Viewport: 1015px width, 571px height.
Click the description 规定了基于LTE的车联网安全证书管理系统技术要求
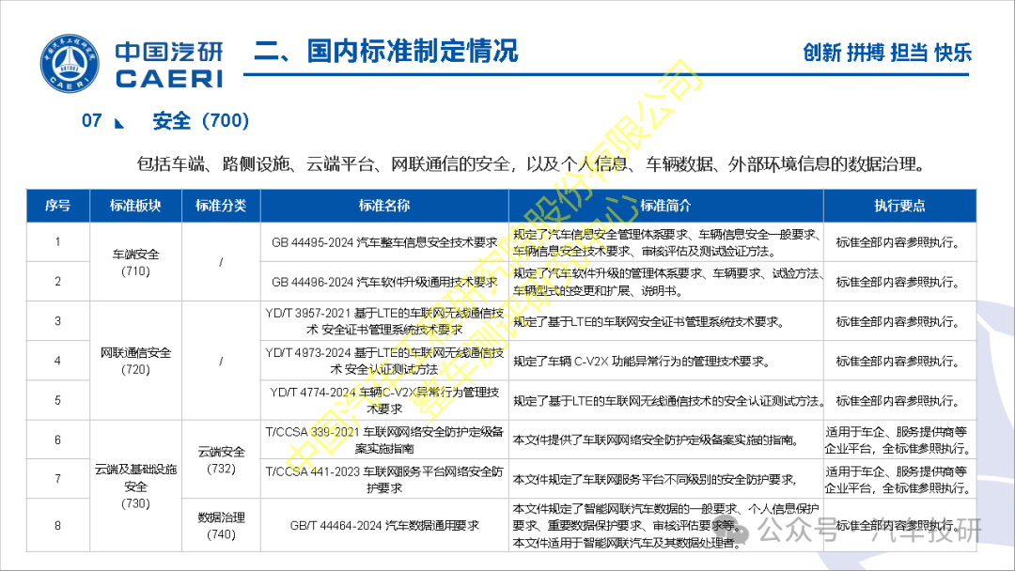[648, 321]
